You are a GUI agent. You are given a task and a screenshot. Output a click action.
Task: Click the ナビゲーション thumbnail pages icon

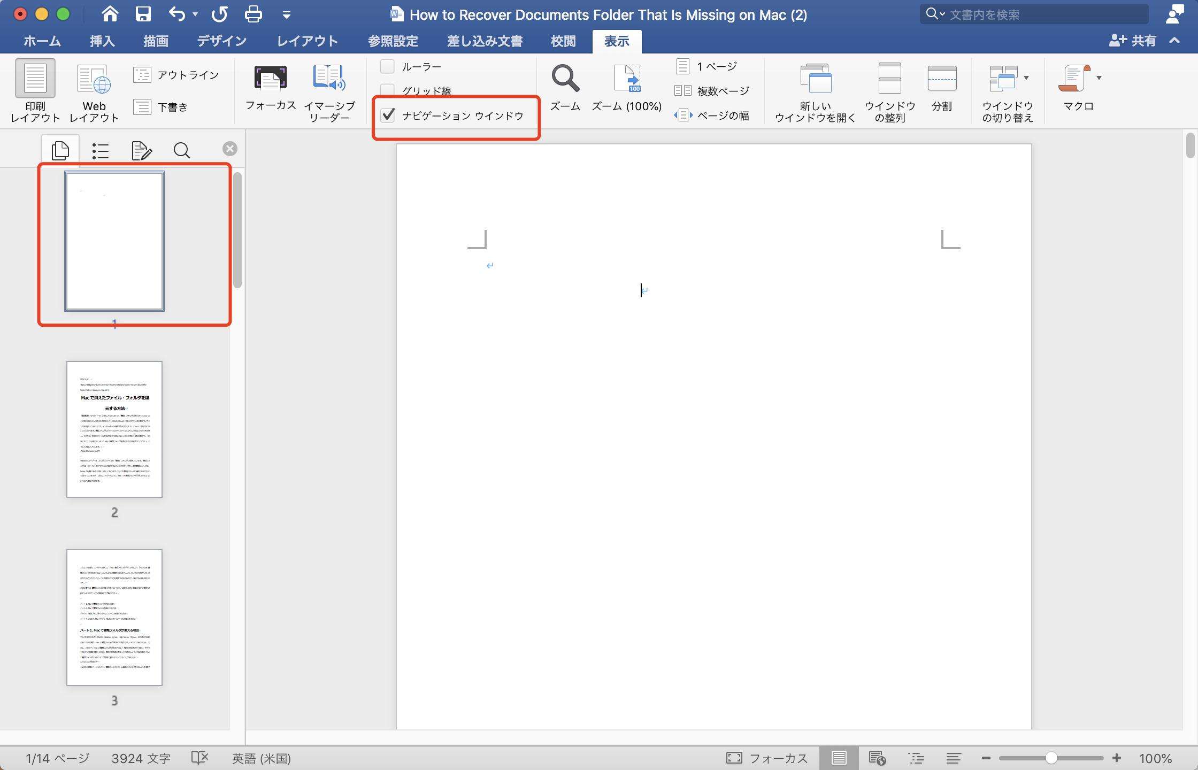click(59, 149)
